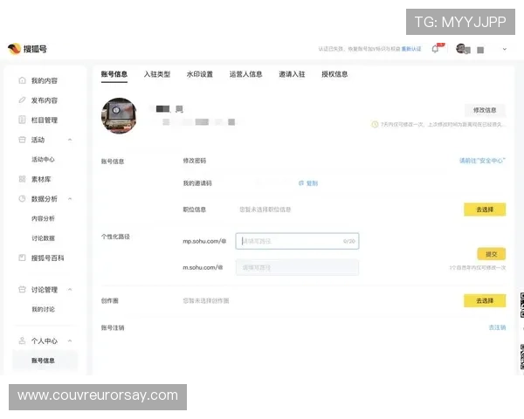Click 去选择 for 创作圈

(x=485, y=300)
